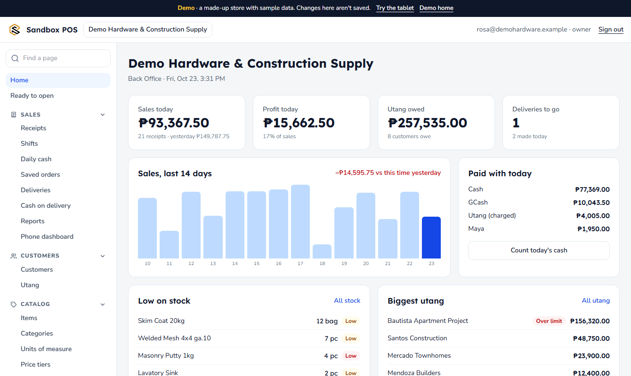This screenshot has width=631, height=376.
Task: Click the Customers section people icon
Action: coord(14,256)
